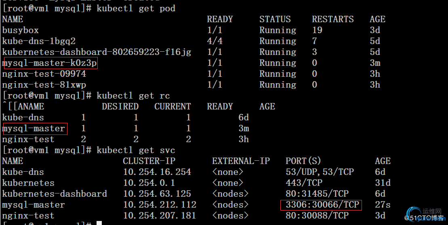
Task: Select port text '80:30088/TCP'
Action: (317, 216)
